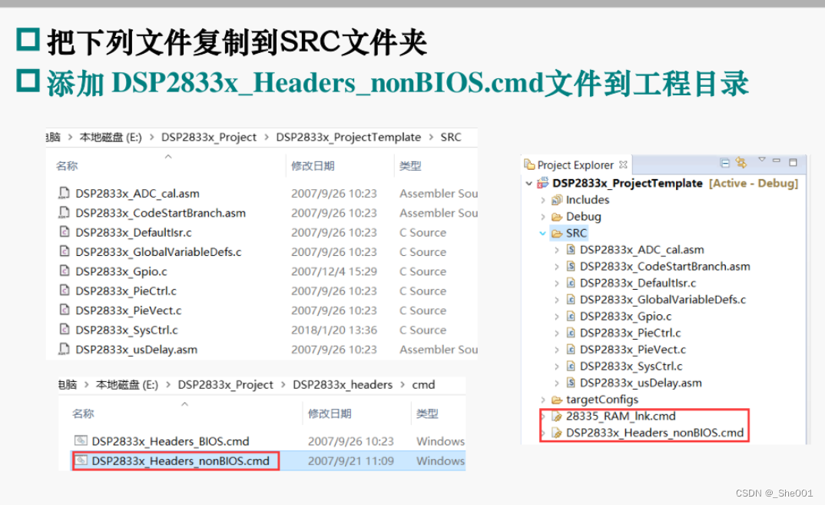Screen dimensions: 825x505
Task: Expand the Includes node
Action: (x=542, y=200)
